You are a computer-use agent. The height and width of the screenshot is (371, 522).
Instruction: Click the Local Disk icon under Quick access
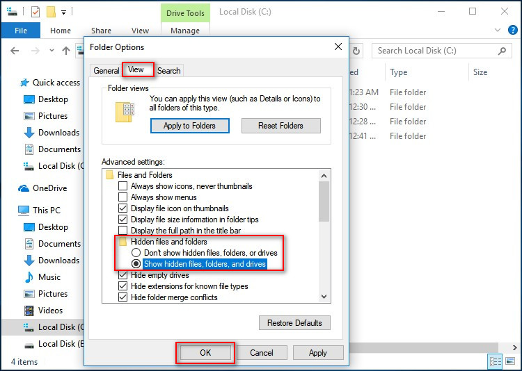pyautogui.click(x=29, y=166)
